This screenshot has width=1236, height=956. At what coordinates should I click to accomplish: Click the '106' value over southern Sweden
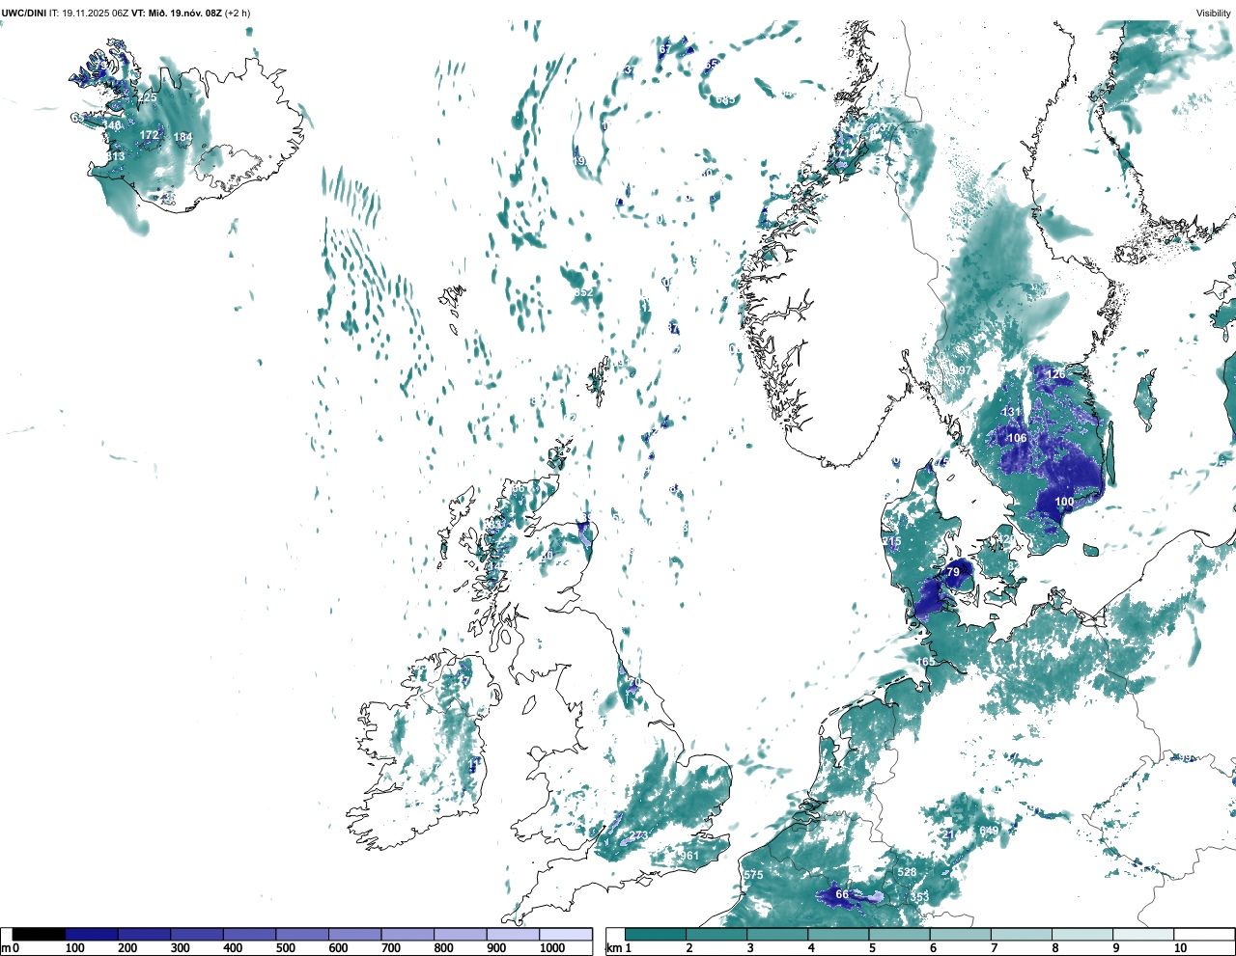coord(1017,439)
